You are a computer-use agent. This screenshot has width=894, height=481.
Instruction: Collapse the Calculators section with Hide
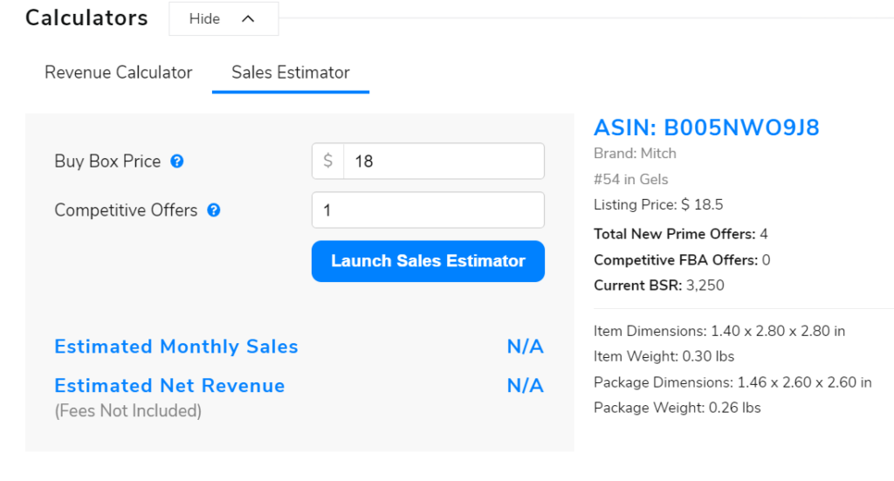click(205, 18)
